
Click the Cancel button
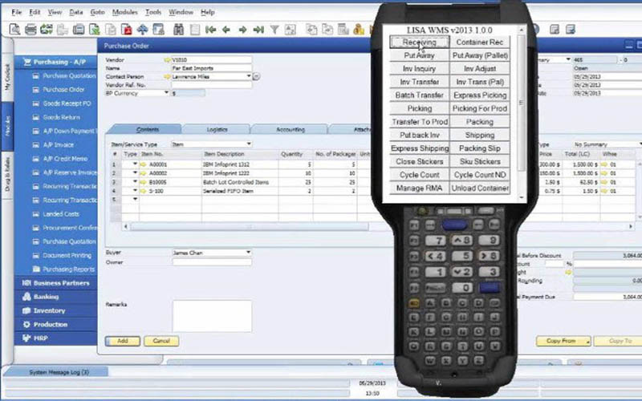point(161,341)
